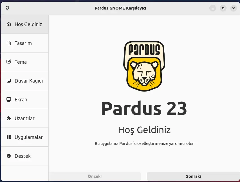Maximize the Pardus GNOME Karşılayıcı window

click(223, 8)
